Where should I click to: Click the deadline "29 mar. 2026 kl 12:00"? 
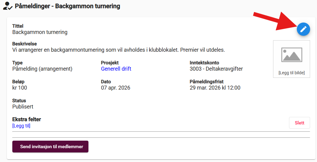coord(215,88)
